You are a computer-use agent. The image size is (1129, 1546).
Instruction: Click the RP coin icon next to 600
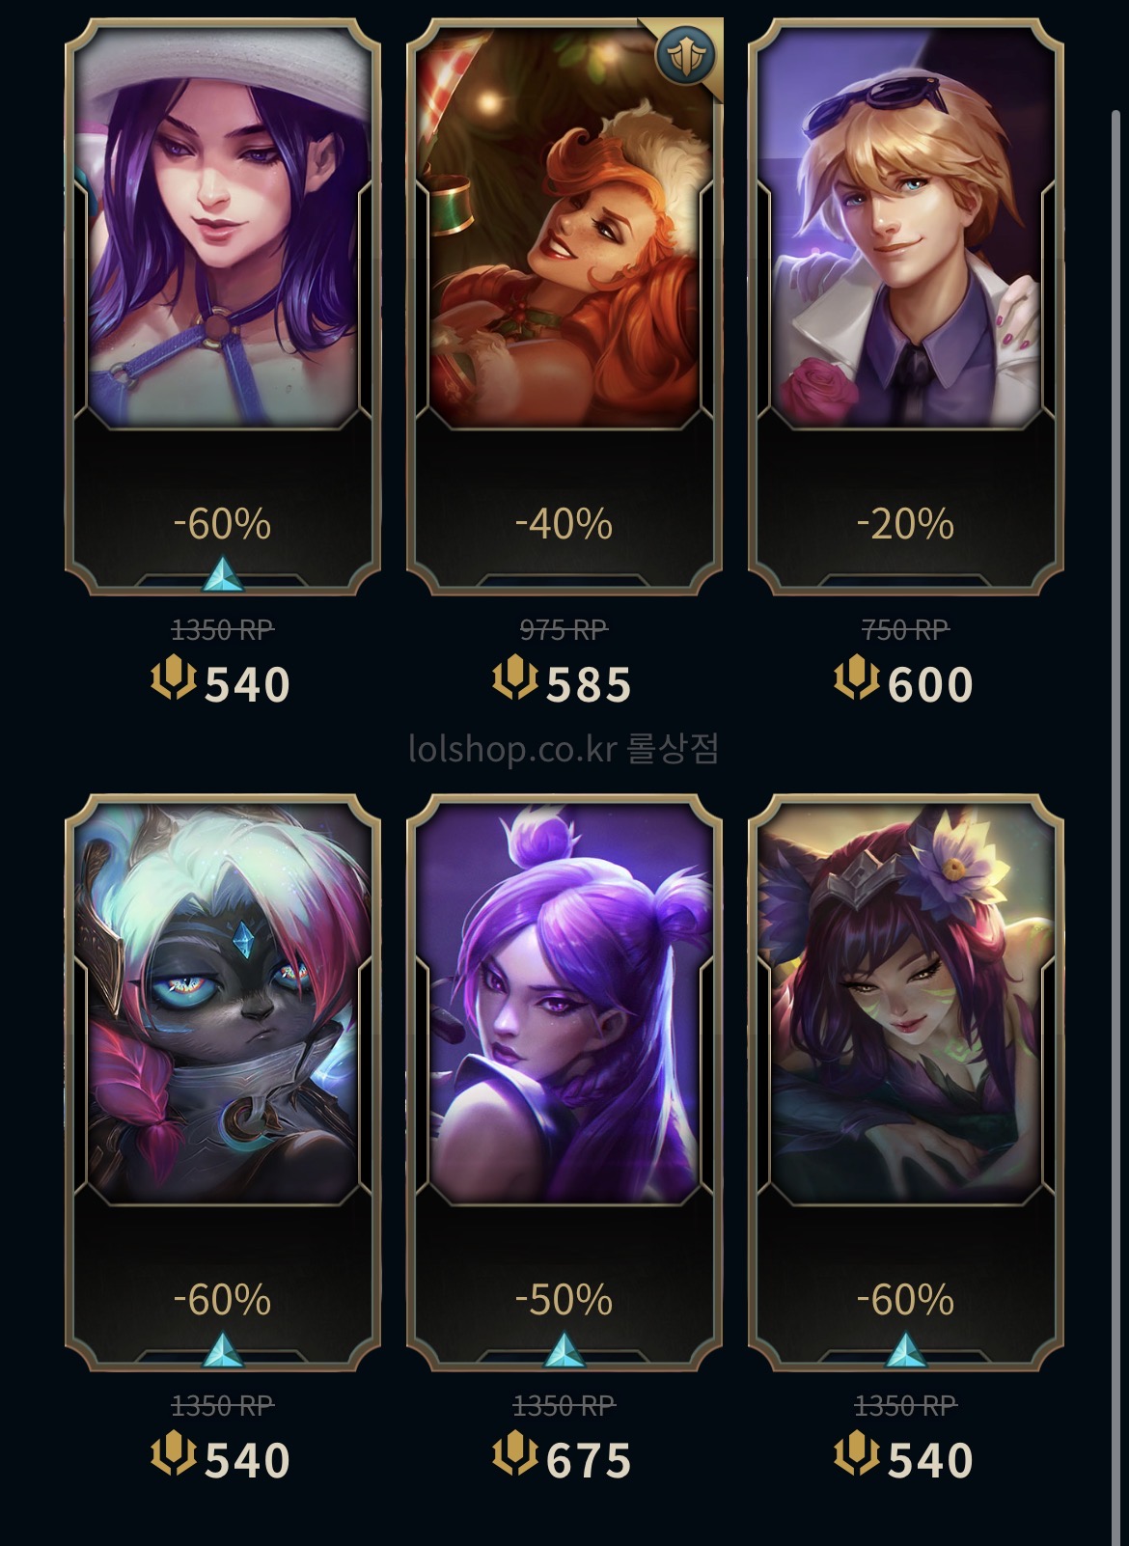(x=856, y=678)
